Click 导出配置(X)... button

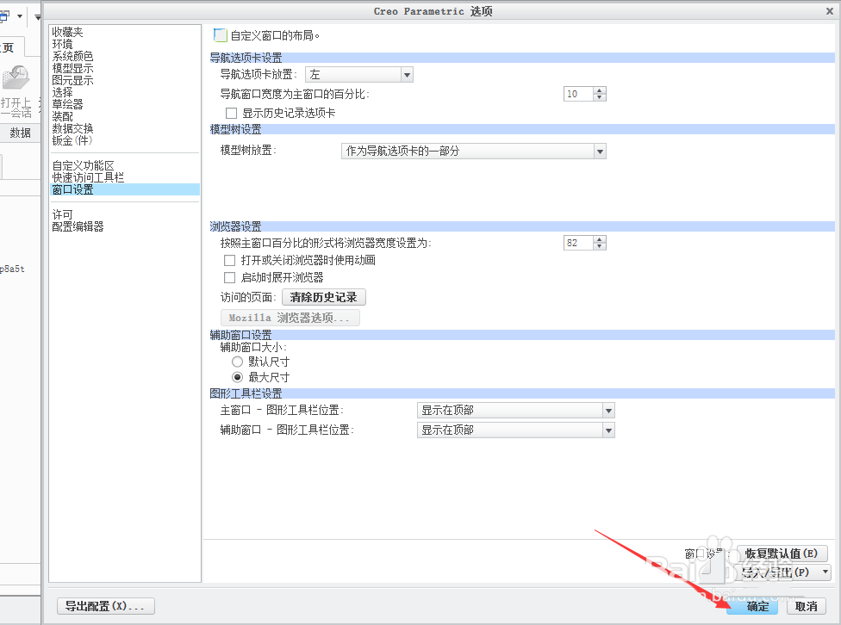[x=106, y=606]
